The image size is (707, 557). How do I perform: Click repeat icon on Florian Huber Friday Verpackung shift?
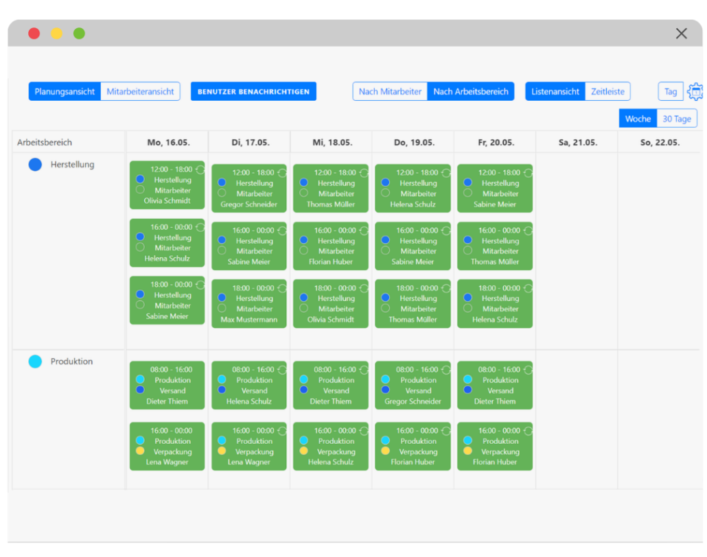pos(528,431)
